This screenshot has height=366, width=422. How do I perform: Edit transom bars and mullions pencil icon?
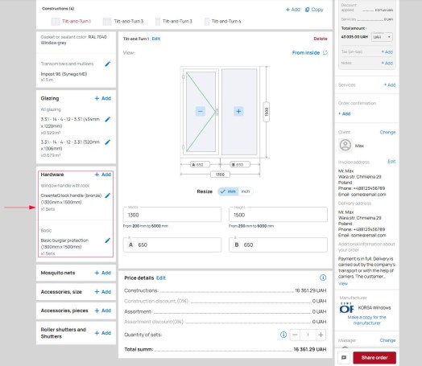tap(107, 64)
